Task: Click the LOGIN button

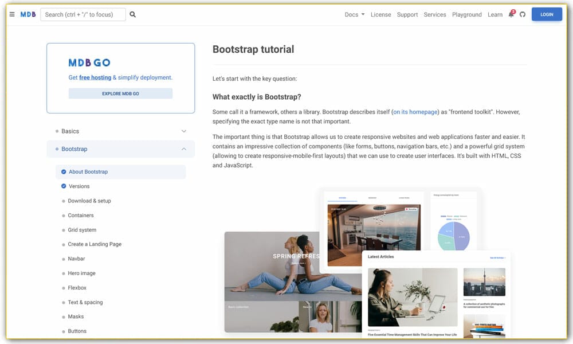Action: point(547,14)
